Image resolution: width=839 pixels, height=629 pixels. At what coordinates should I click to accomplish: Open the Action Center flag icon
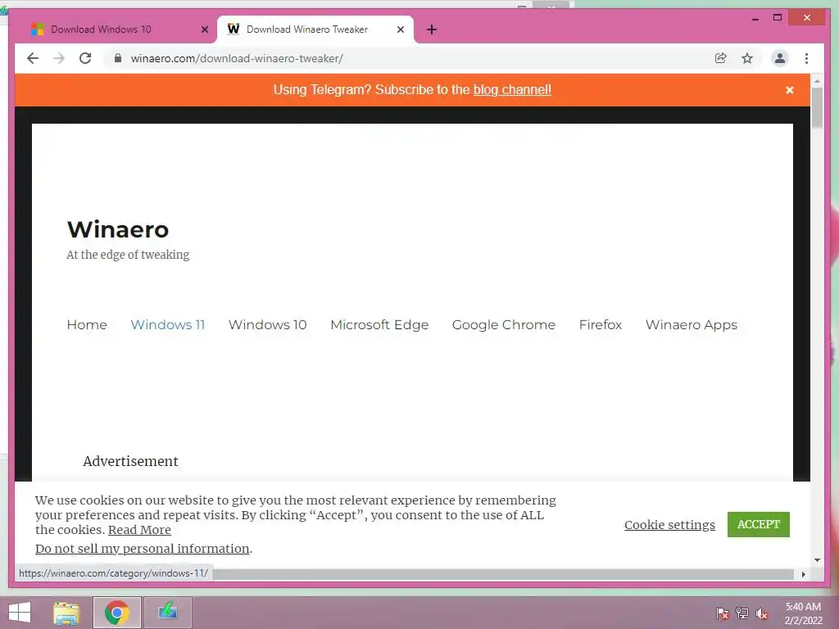pyautogui.click(x=723, y=613)
